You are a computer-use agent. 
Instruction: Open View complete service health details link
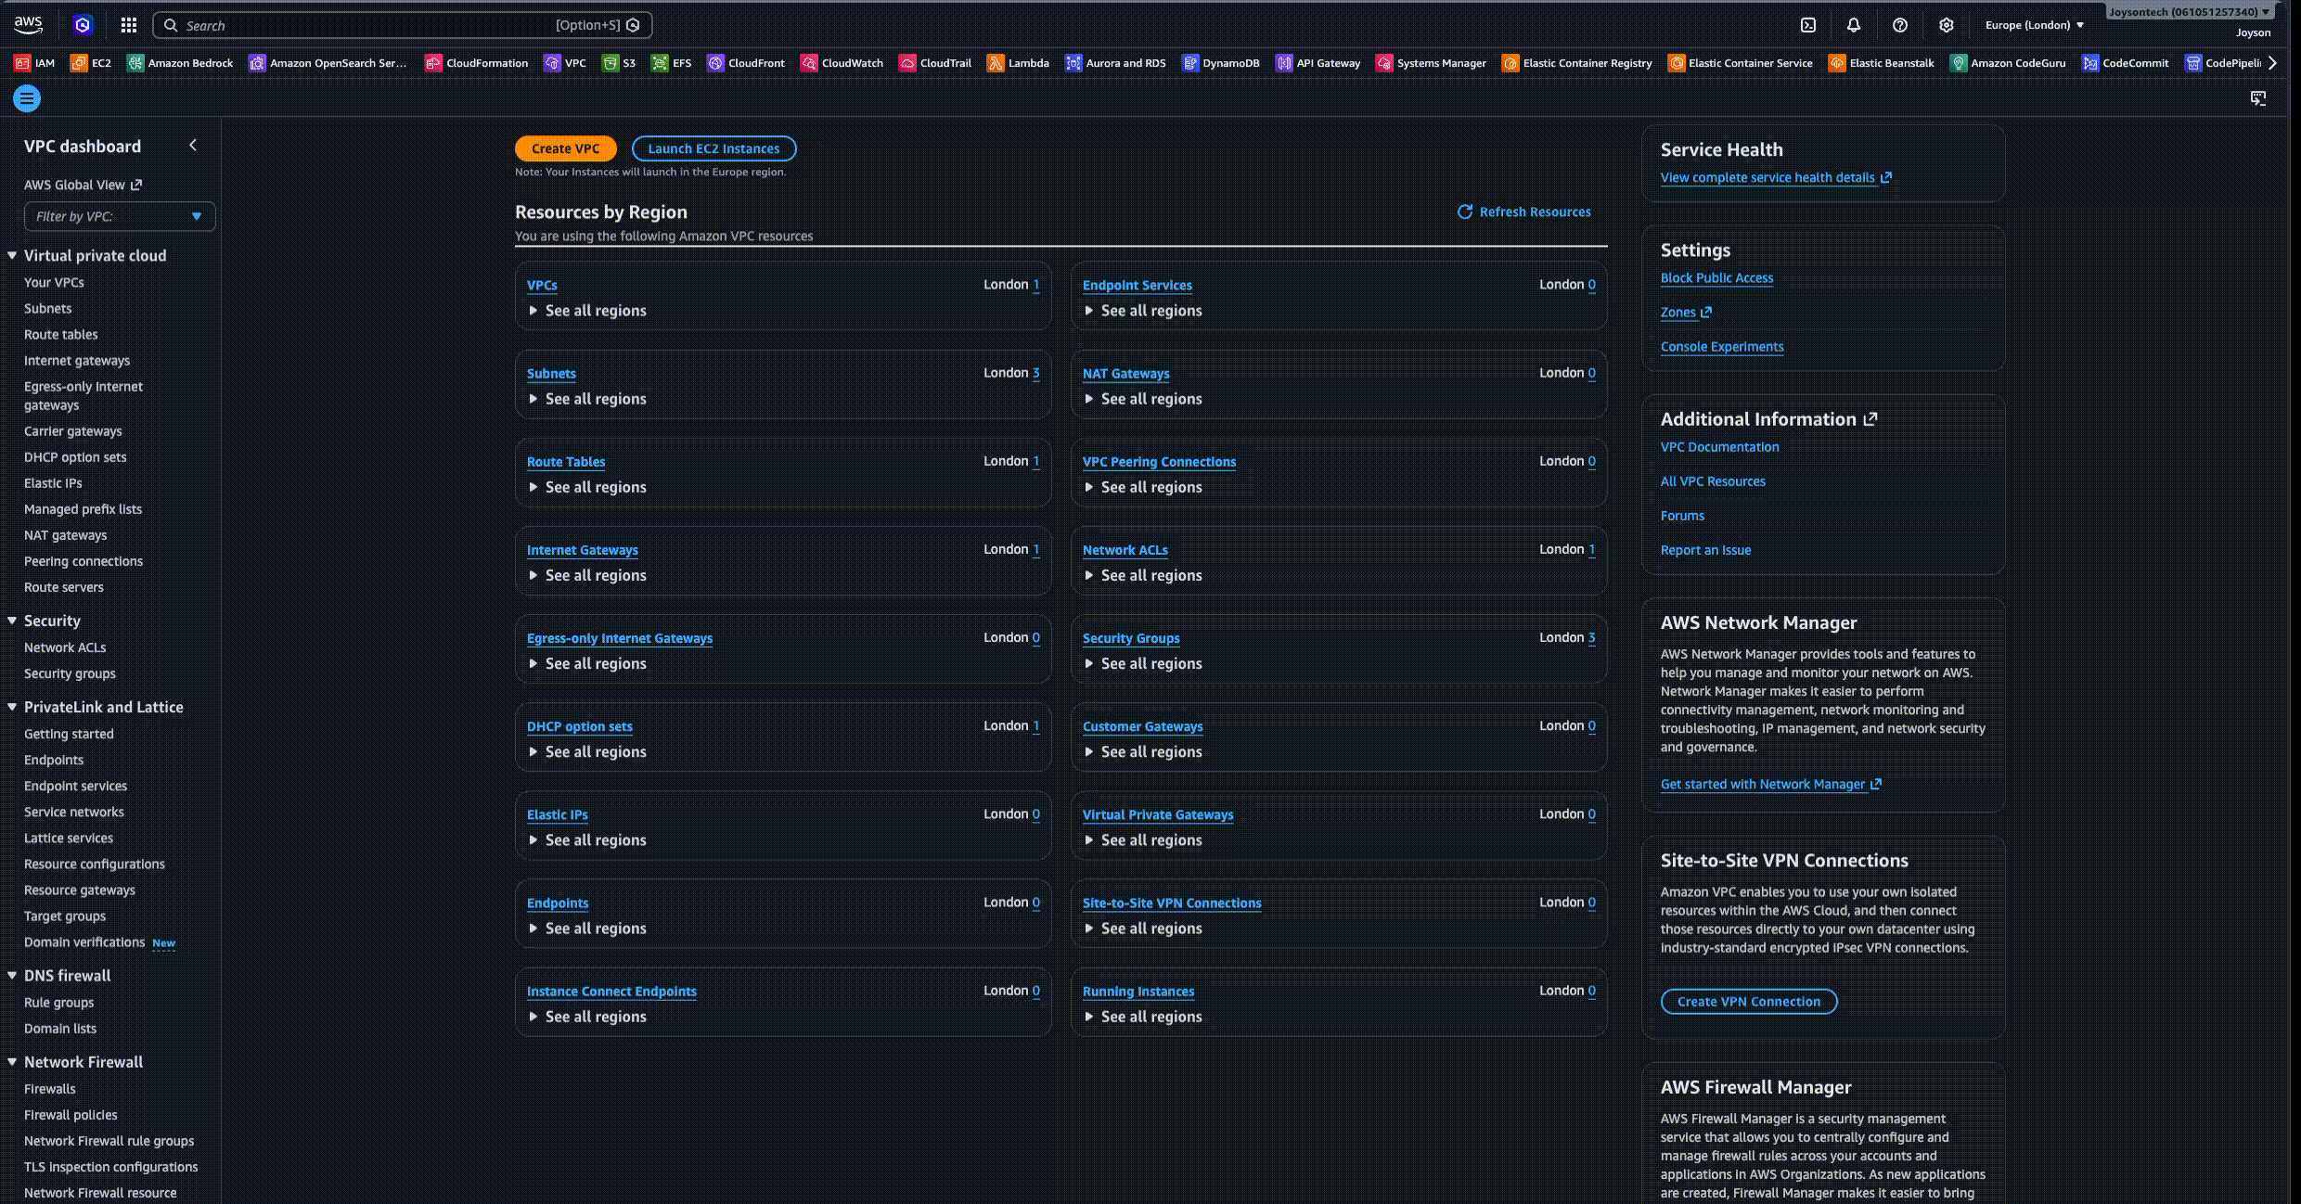coord(1776,177)
